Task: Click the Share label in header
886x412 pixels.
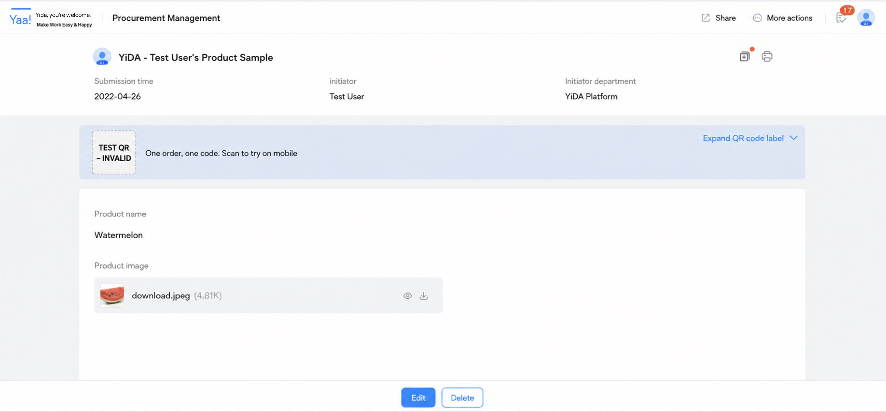Action: pyautogui.click(x=725, y=18)
